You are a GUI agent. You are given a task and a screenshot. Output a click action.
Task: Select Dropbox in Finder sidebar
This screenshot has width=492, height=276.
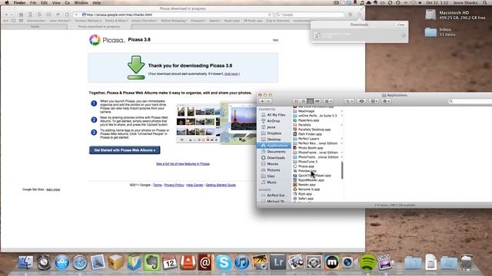(273, 133)
